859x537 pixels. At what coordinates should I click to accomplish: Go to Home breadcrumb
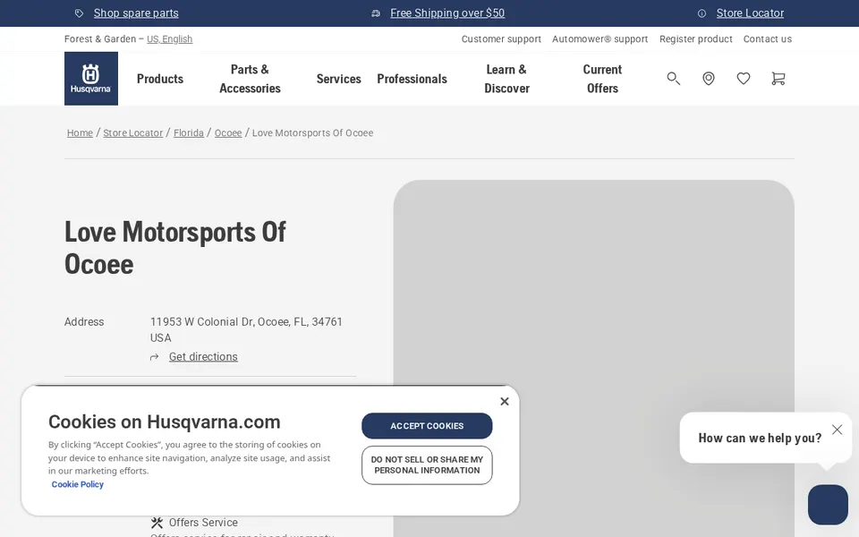80,132
